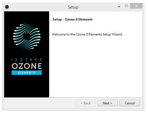Click the Next button to continue setup
Screen dimensions: 148x114
click(108, 103)
